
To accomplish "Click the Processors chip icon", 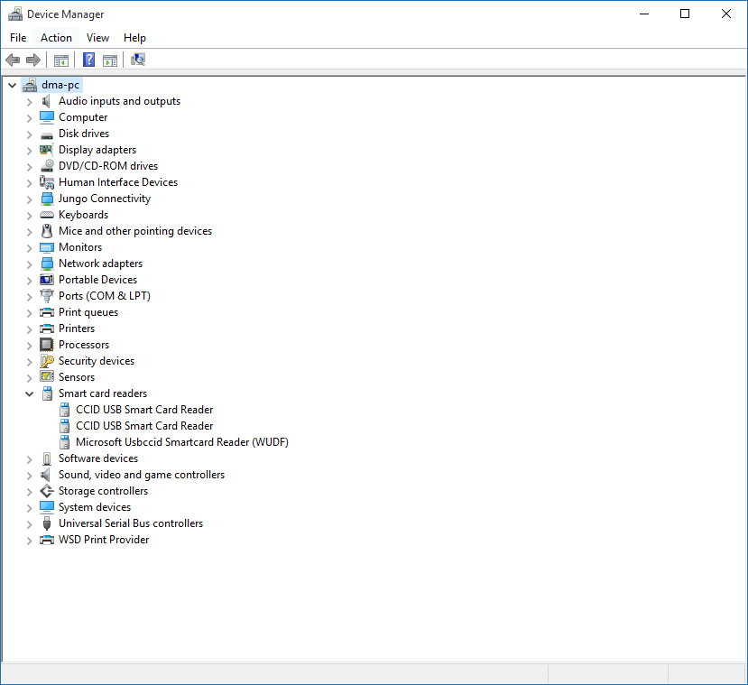I will point(47,345).
